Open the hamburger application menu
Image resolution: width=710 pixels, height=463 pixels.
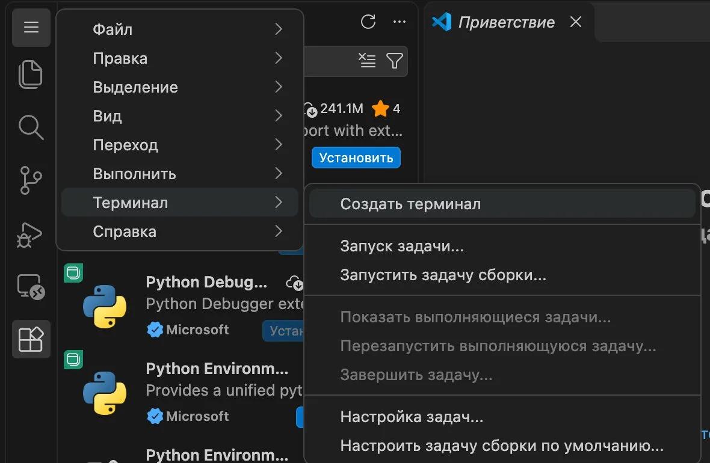pos(31,27)
